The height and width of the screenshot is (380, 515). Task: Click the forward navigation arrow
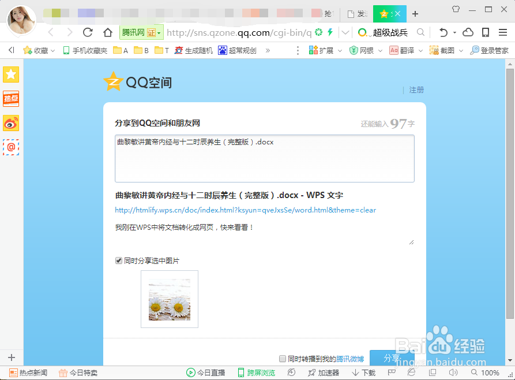click(x=70, y=32)
